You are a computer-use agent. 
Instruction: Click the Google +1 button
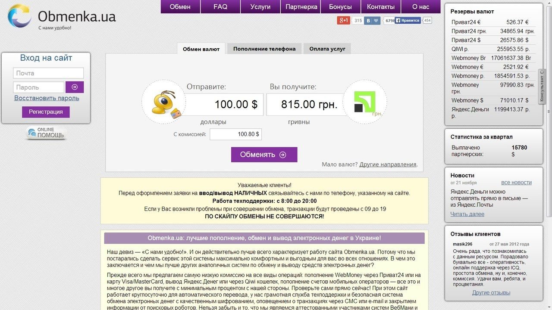[x=343, y=20]
